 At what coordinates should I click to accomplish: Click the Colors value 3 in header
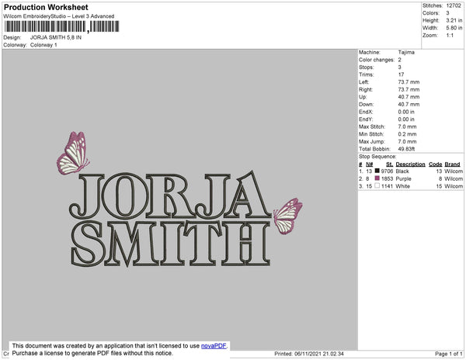pos(447,13)
